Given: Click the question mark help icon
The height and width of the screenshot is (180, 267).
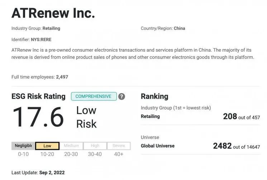Looking at the screenshot, I should click(121, 96).
